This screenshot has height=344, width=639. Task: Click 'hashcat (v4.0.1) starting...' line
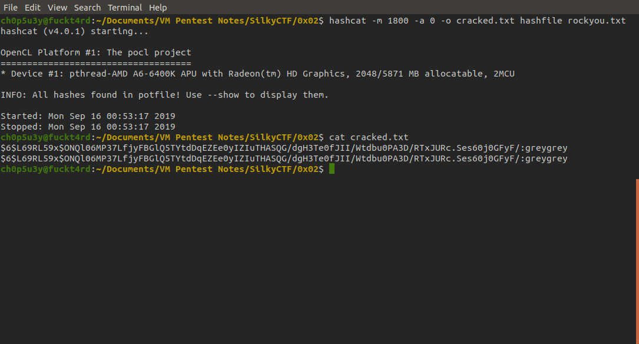75,31
